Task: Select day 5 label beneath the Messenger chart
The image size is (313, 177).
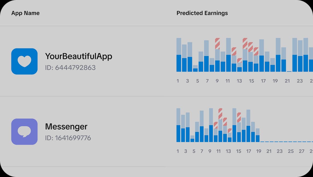Action: pos(194,151)
